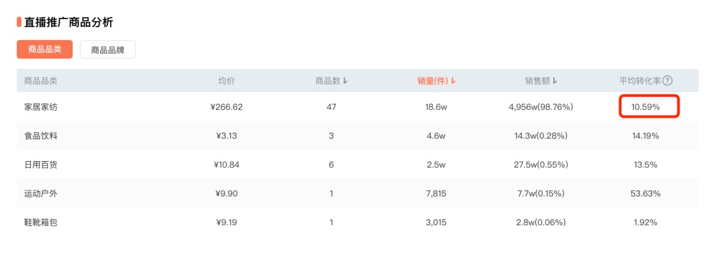Click the ¥266.62 average price cell

[227, 107]
